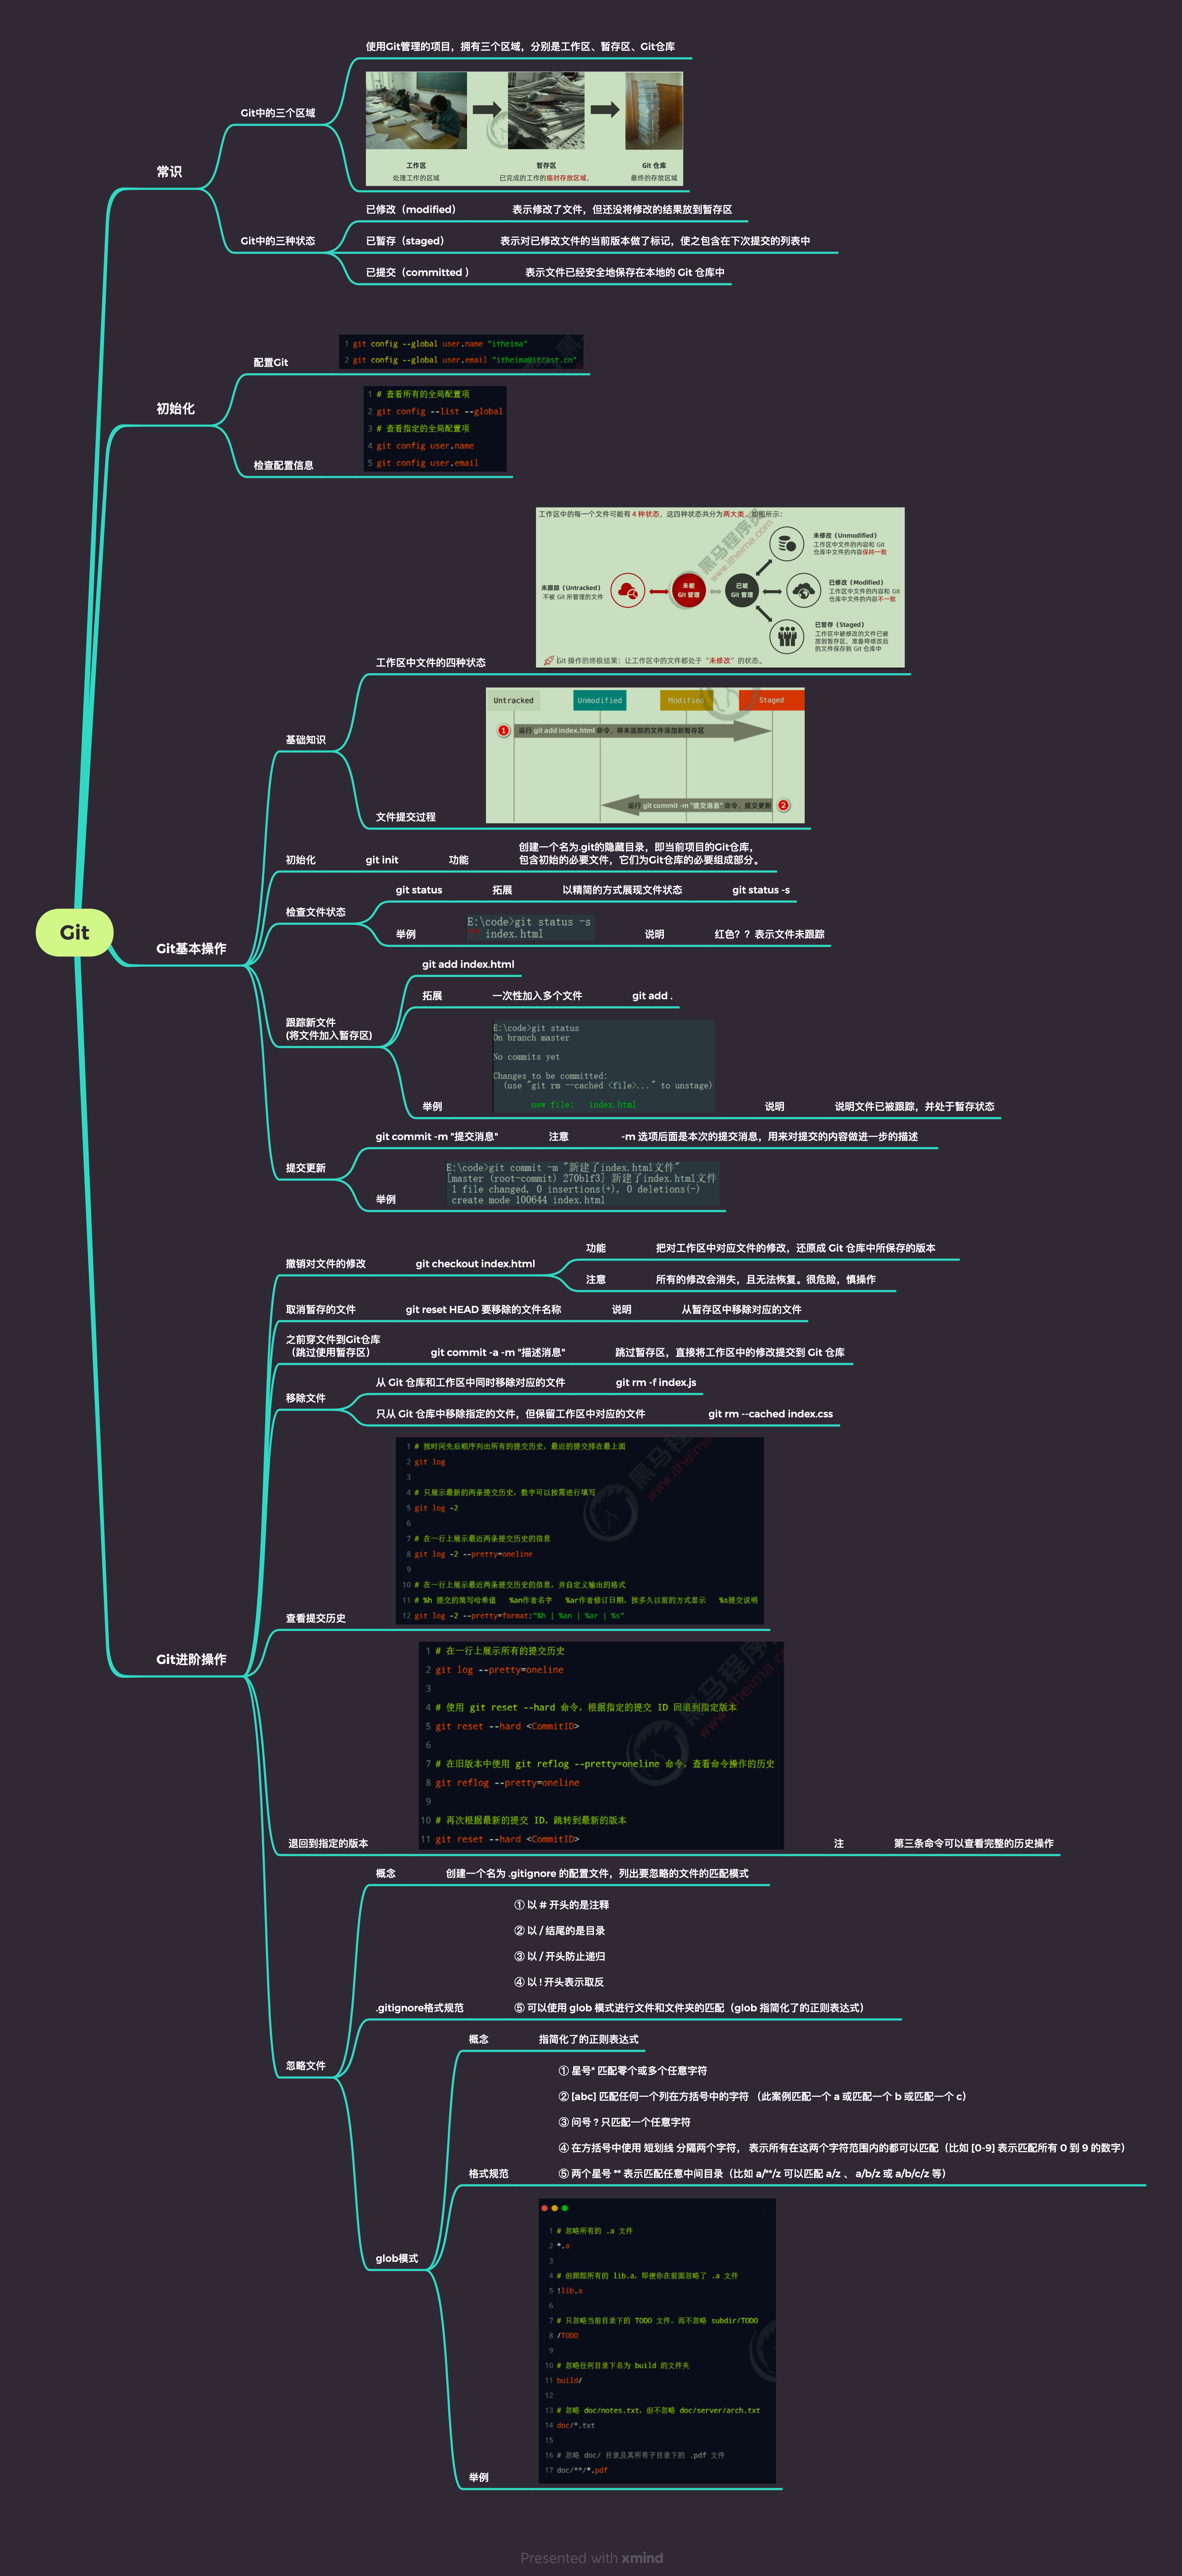Select the Git基本操作 main topic
The height and width of the screenshot is (2576, 1182).
(191, 948)
